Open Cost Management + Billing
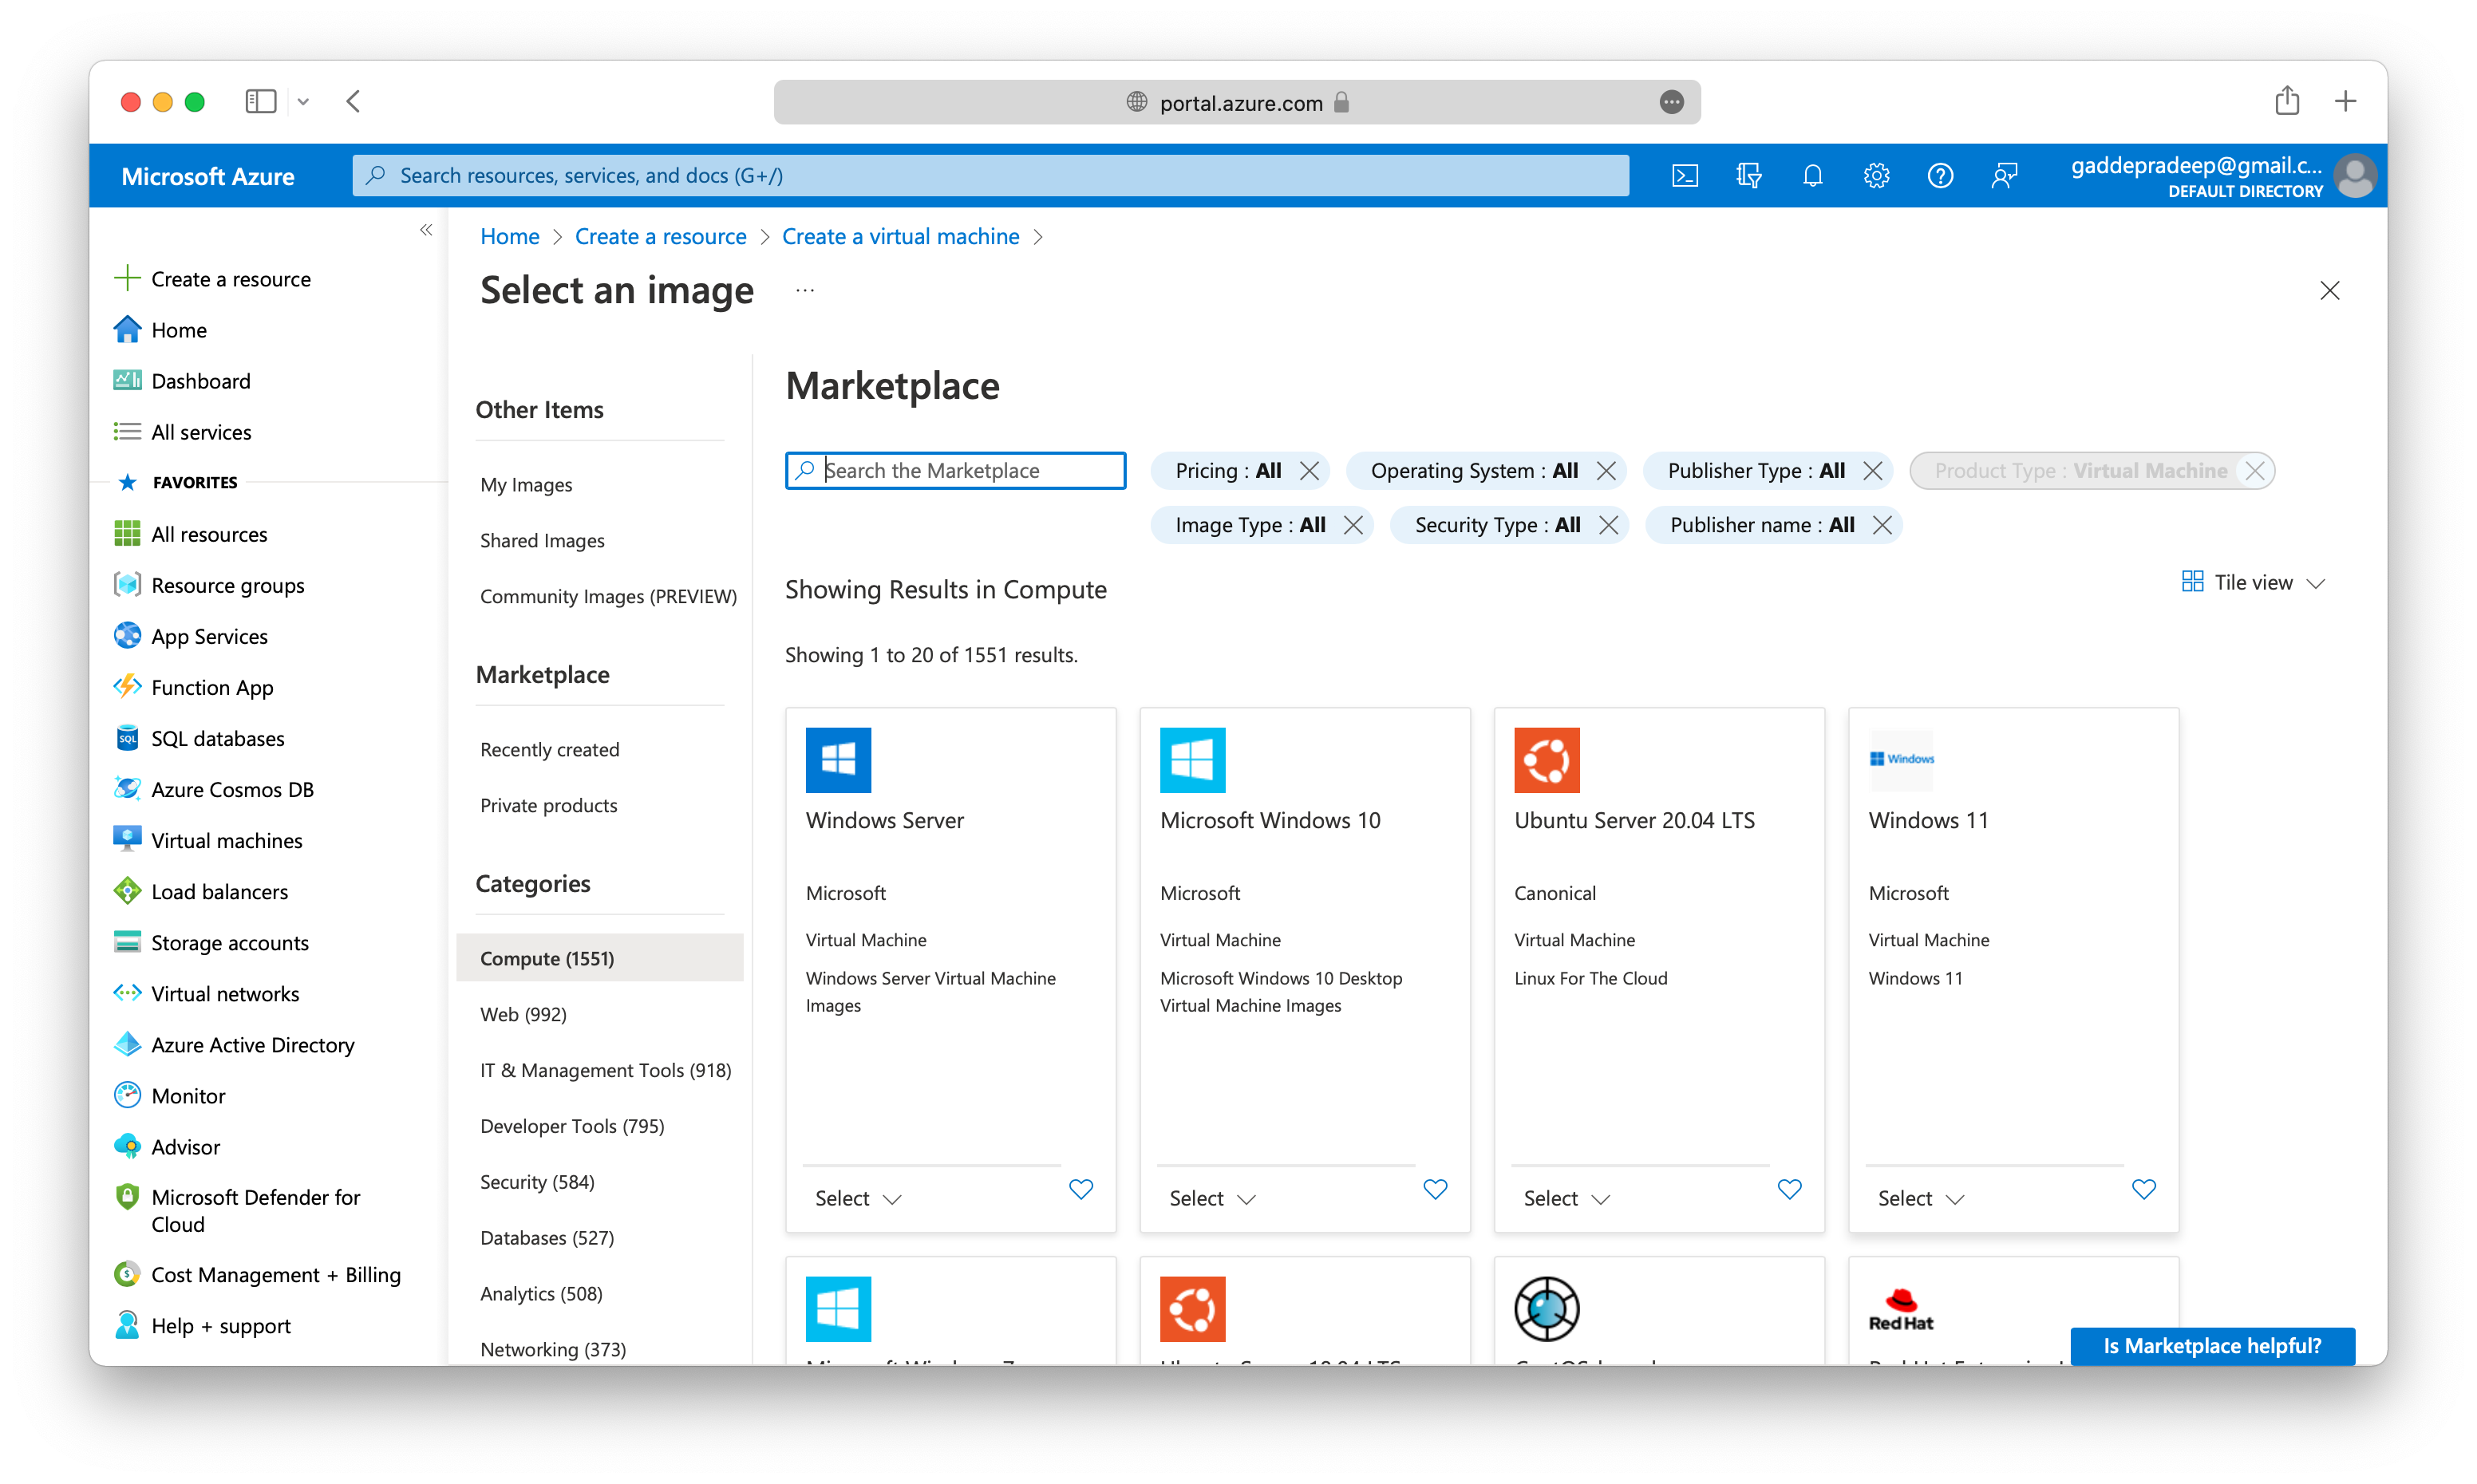Viewport: 2477px width, 1484px height. coord(275,1275)
